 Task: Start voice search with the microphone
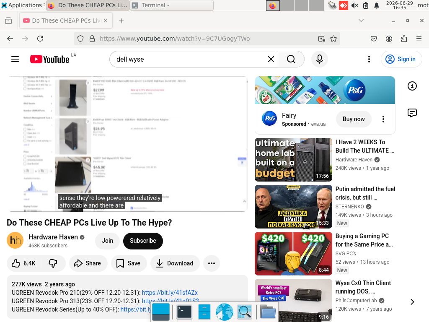(x=320, y=59)
